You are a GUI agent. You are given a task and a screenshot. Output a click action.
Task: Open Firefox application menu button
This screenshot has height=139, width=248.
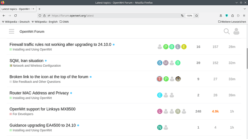click(x=244, y=16)
